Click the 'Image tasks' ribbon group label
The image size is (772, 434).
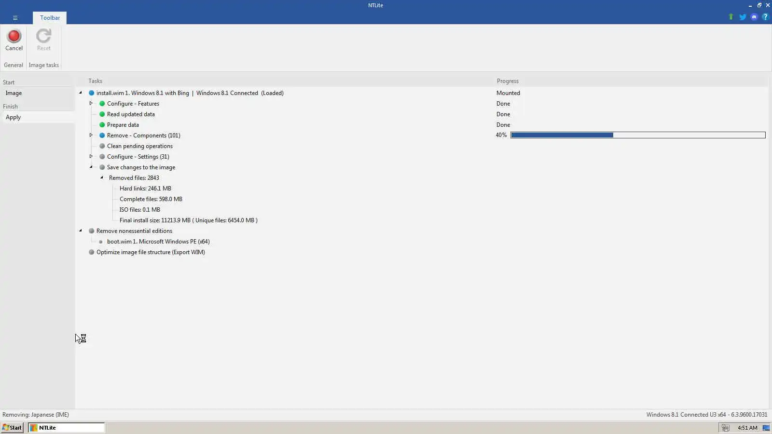(x=44, y=65)
